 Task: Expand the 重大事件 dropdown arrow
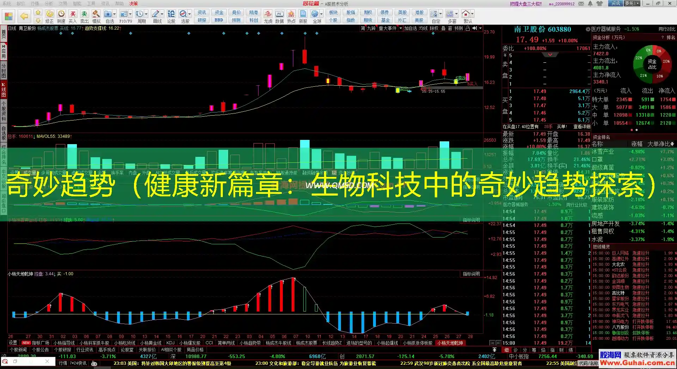point(401,28)
